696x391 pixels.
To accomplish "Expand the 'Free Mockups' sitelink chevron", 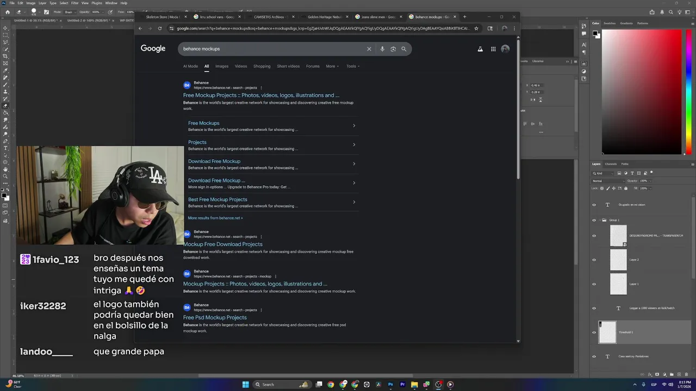I will 354,126.
